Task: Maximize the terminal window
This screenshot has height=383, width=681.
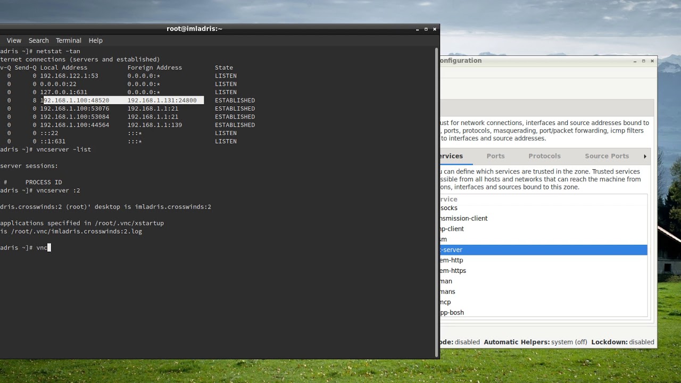Action: [x=426, y=29]
